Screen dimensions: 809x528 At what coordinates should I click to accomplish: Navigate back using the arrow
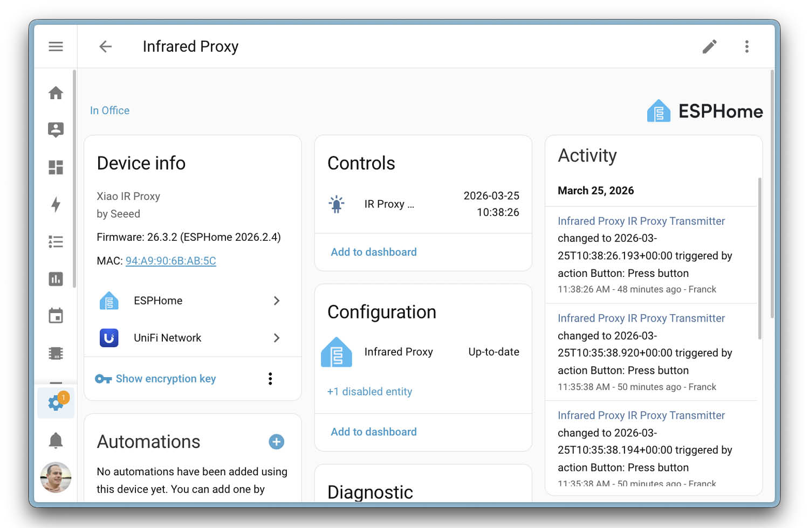coord(105,46)
